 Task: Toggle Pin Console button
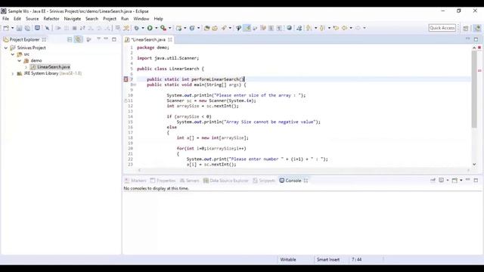(433, 181)
